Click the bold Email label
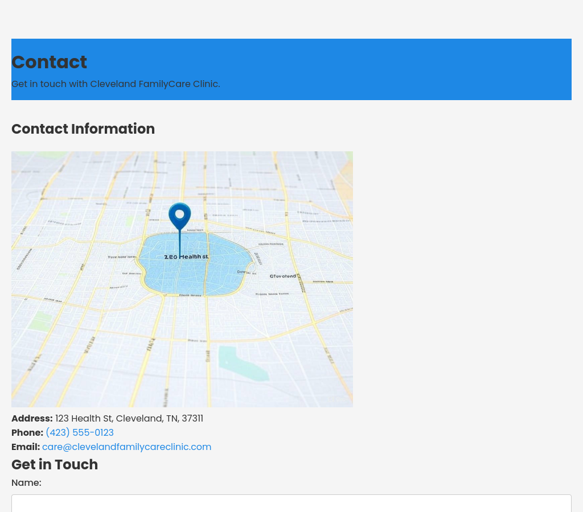 click(x=26, y=447)
